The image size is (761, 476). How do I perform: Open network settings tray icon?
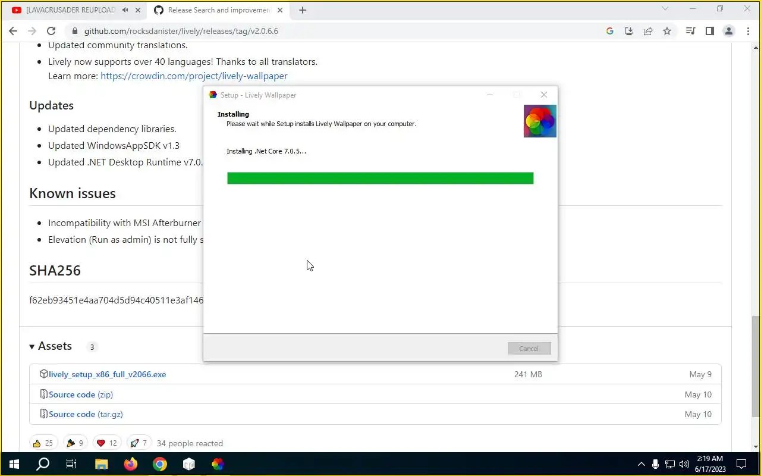[x=670, y=464]
